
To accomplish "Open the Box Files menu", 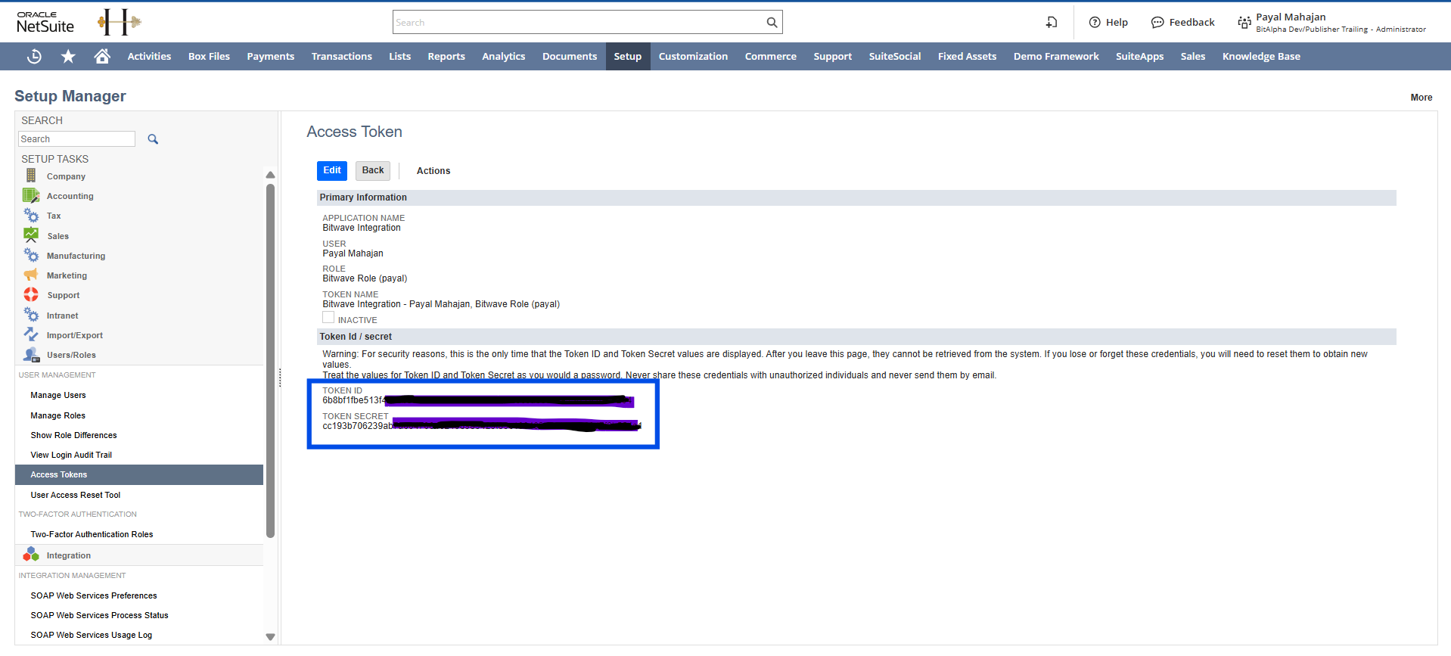I will point(209,56).
